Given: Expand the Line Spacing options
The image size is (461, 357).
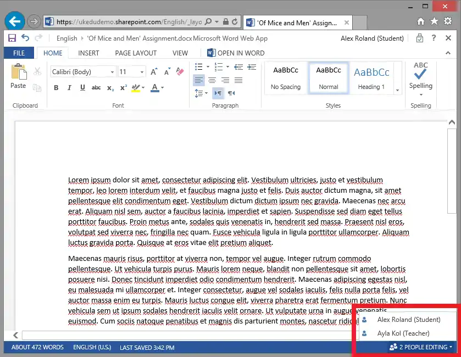Looking at the screenshot, I should tap(207, 93).
